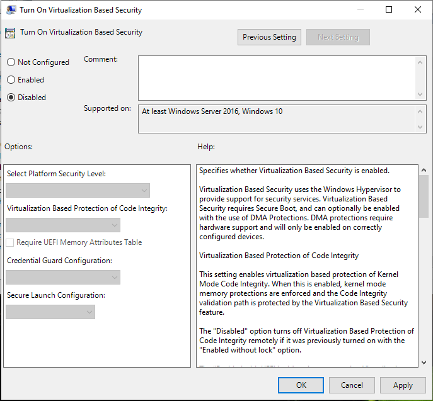Click the Help scrollbar down arrow
Image resolution: width=433 pixels, height=401 pixels.
423,362
